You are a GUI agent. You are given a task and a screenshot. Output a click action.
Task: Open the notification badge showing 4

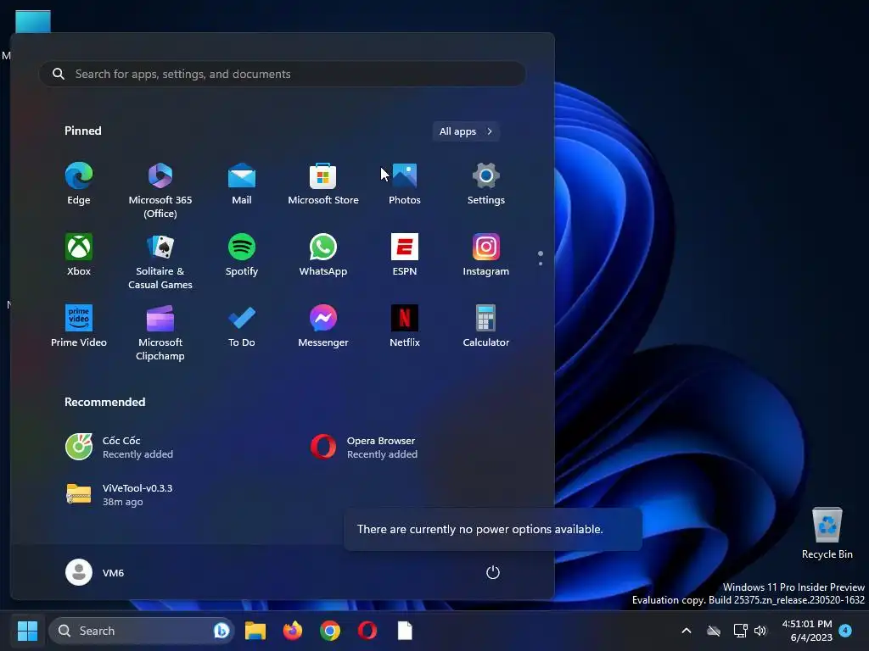845,630
